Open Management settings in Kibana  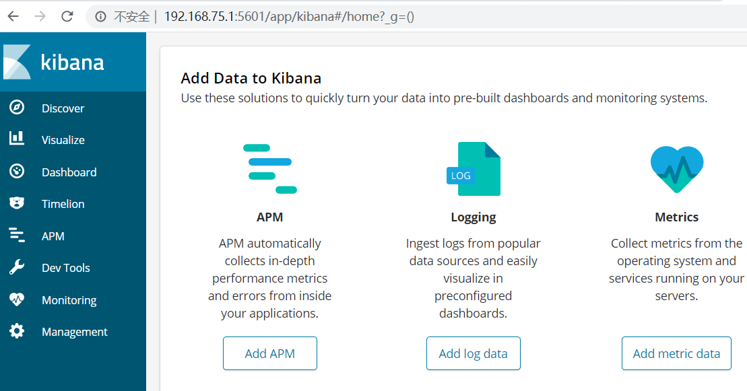(74, 331)
